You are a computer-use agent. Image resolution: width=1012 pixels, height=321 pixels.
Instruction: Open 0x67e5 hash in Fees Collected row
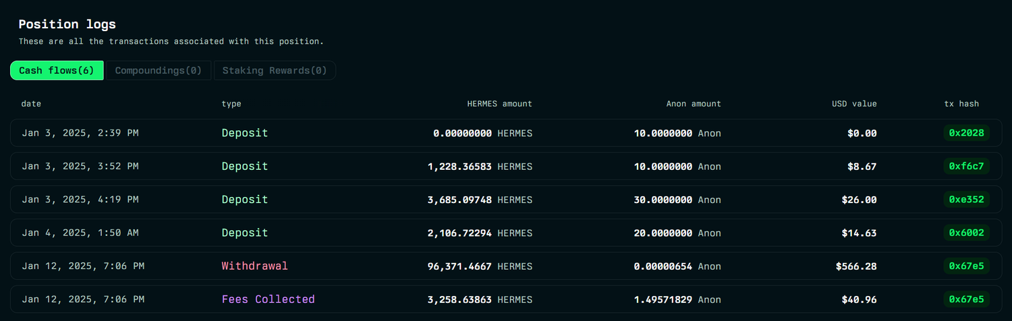coord(966,299)
